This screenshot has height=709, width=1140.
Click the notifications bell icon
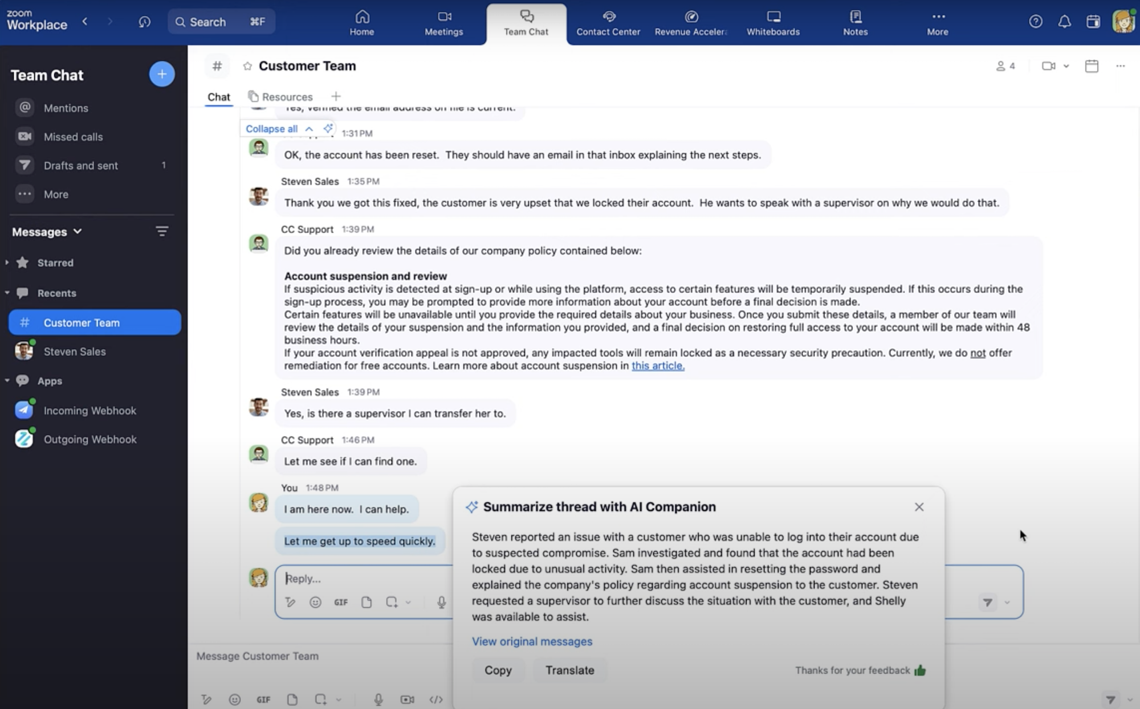(1064, 22)
